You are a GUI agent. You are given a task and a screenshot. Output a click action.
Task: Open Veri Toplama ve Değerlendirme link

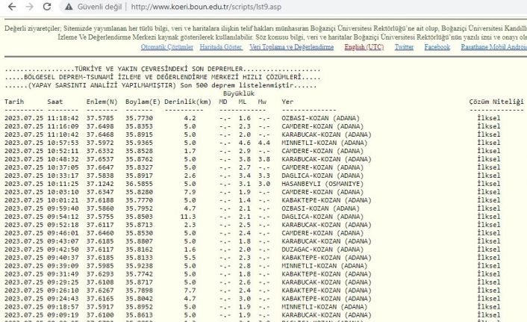point(291,47)
